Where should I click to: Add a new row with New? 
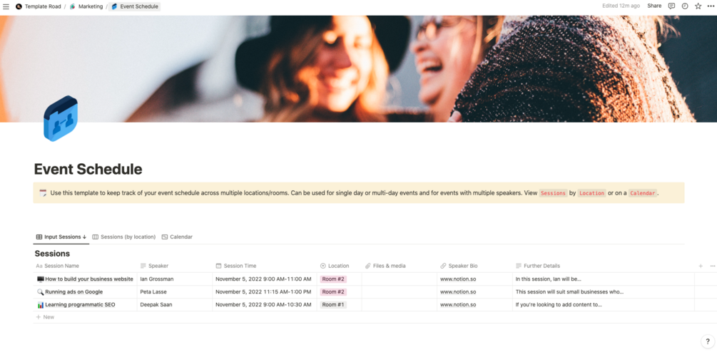[45, 317]
